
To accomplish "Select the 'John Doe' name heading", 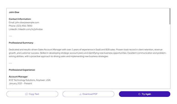I will (14, 12).
